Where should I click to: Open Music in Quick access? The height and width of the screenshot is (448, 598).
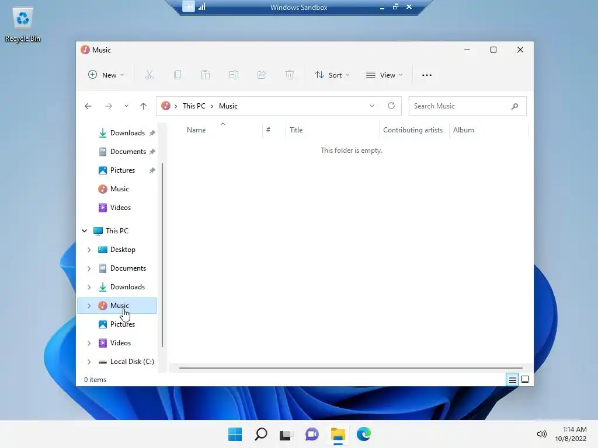tap(119, 189)
